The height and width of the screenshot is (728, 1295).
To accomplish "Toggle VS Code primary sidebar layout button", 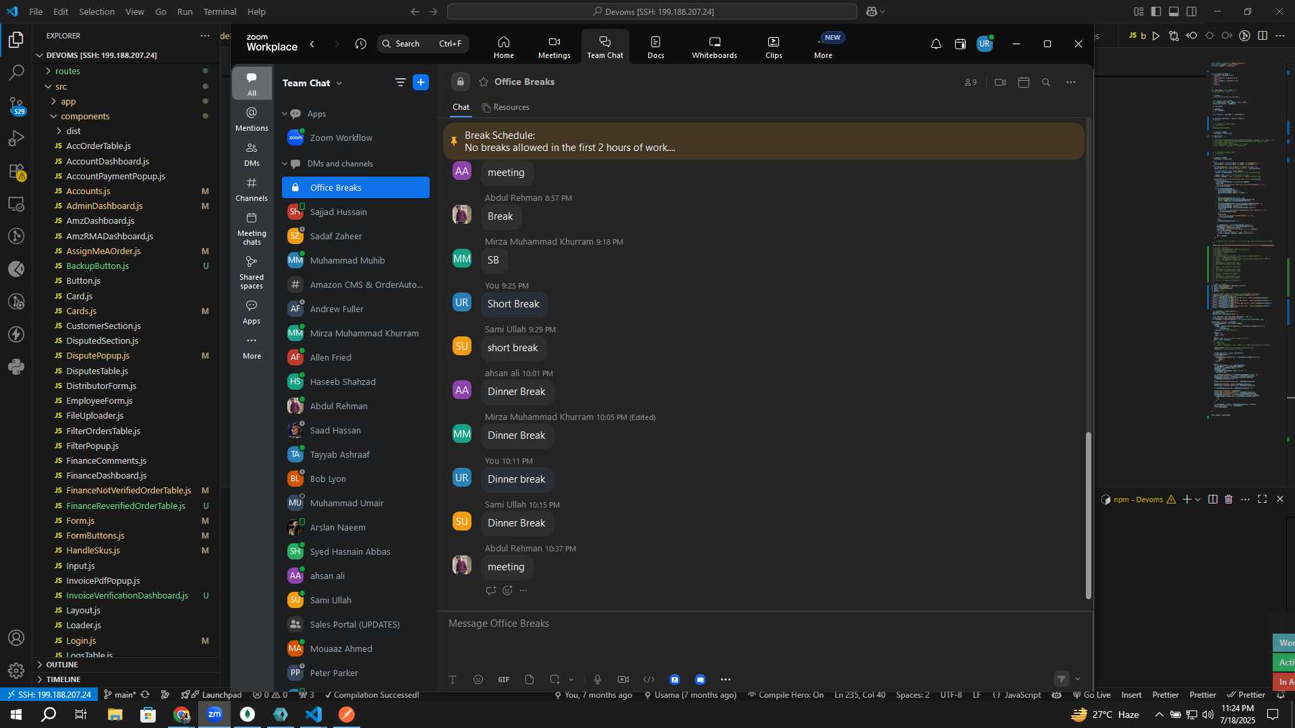I will [1156, 11].
